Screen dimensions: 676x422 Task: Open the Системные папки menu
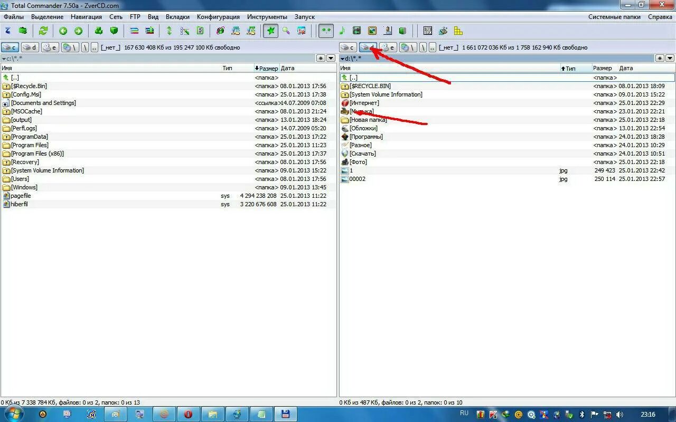pyautogui.click(x=615, y=17)
